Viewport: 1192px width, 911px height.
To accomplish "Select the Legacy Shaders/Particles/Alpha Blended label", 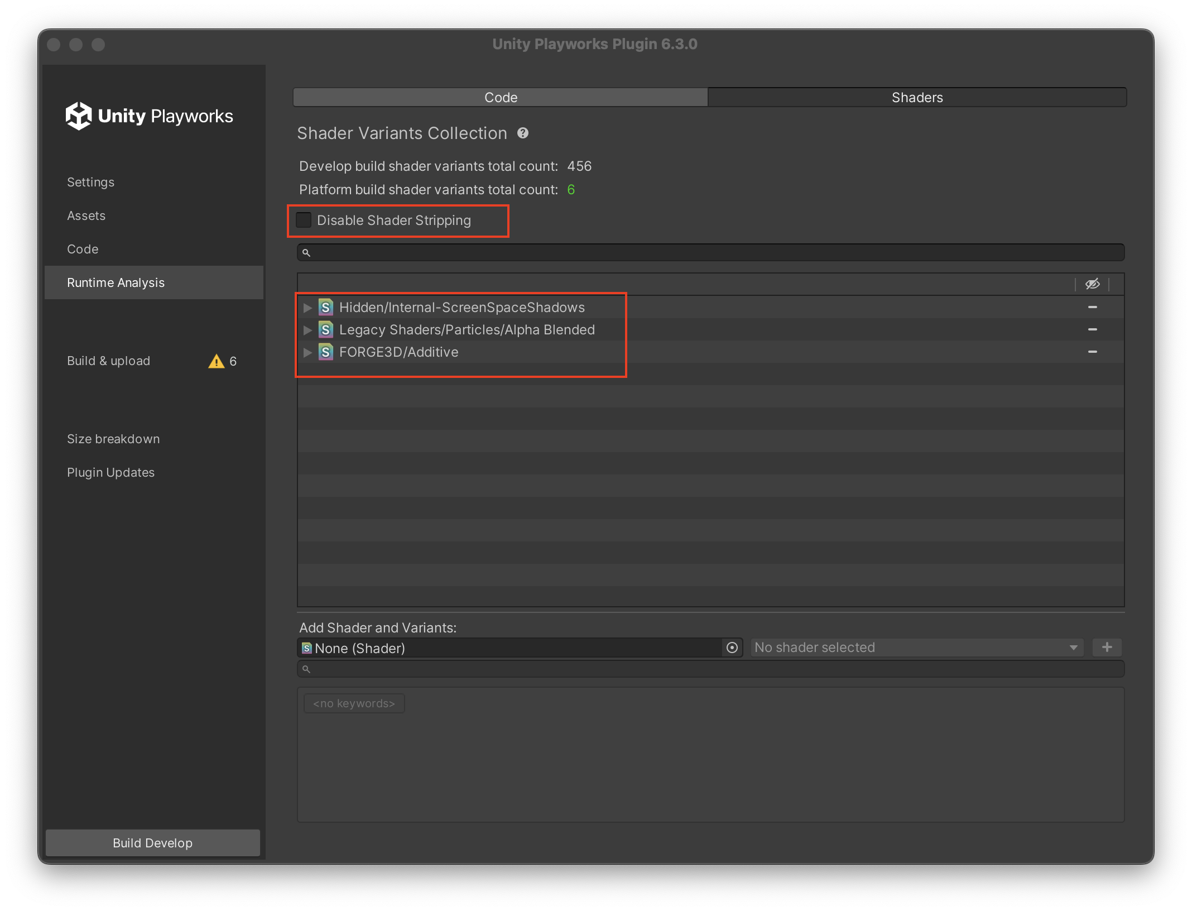I will click(x=467, y=329).
